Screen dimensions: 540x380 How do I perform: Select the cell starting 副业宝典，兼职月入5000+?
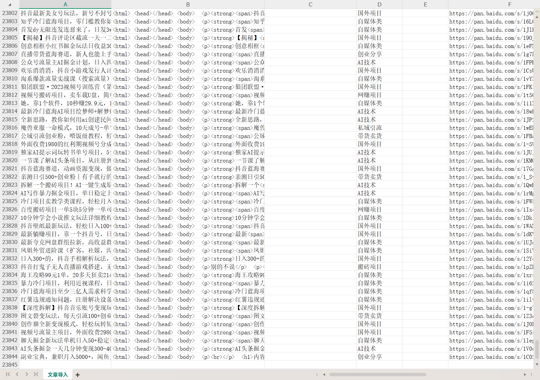(x=65, y=356)
